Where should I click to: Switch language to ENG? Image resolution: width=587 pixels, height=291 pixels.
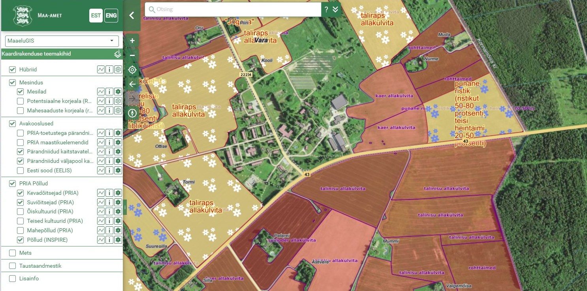click(111, 16)
